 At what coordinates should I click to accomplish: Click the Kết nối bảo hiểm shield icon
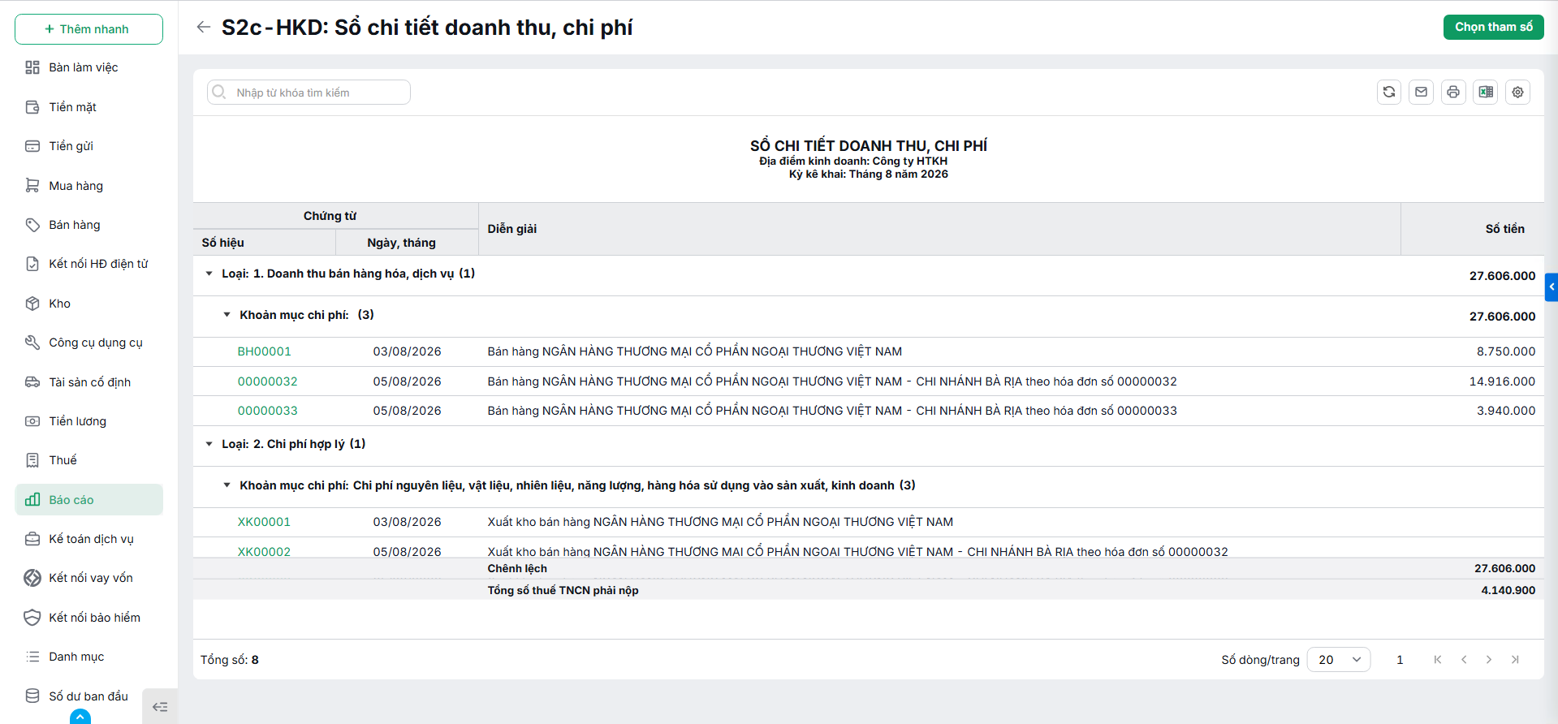pos(32,618)
